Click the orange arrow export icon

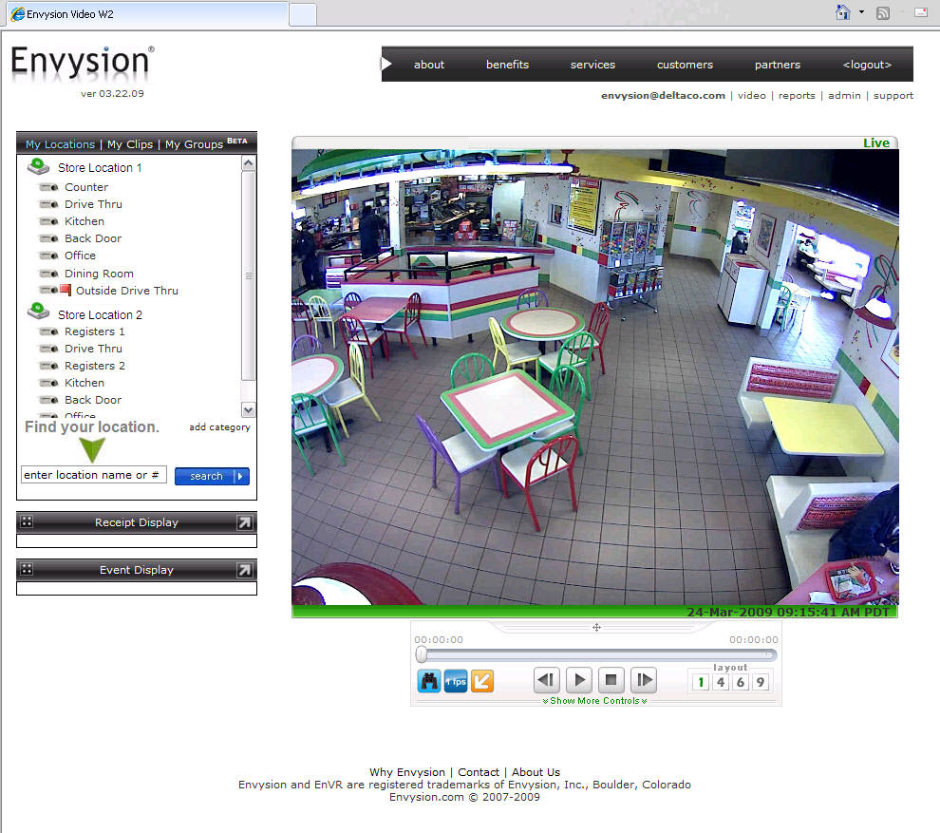pos(482,681)
